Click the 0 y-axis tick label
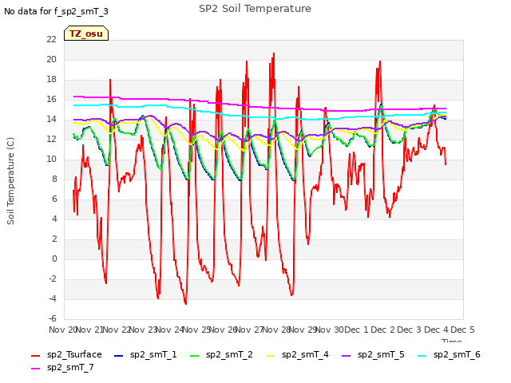This screenshot has height=383, width=511. 54,259
